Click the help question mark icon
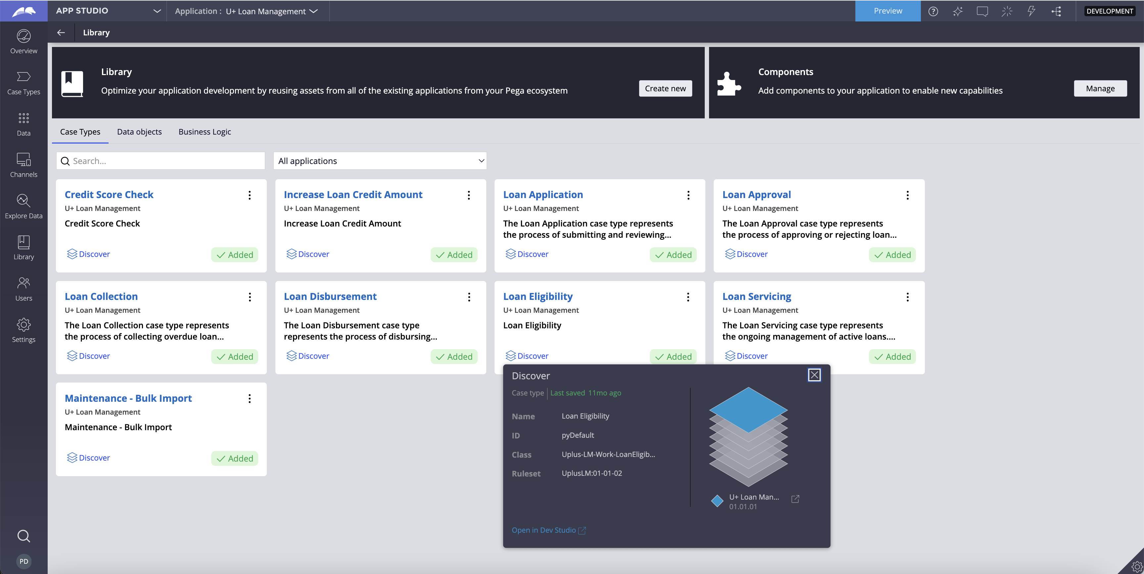 coord(933,11)
